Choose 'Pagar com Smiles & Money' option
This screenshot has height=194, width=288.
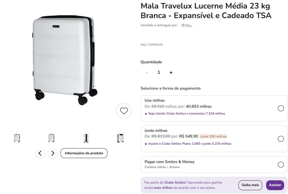[281, 164]
